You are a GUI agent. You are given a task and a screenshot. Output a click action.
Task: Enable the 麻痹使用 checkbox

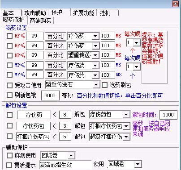[x=9, y=156]
